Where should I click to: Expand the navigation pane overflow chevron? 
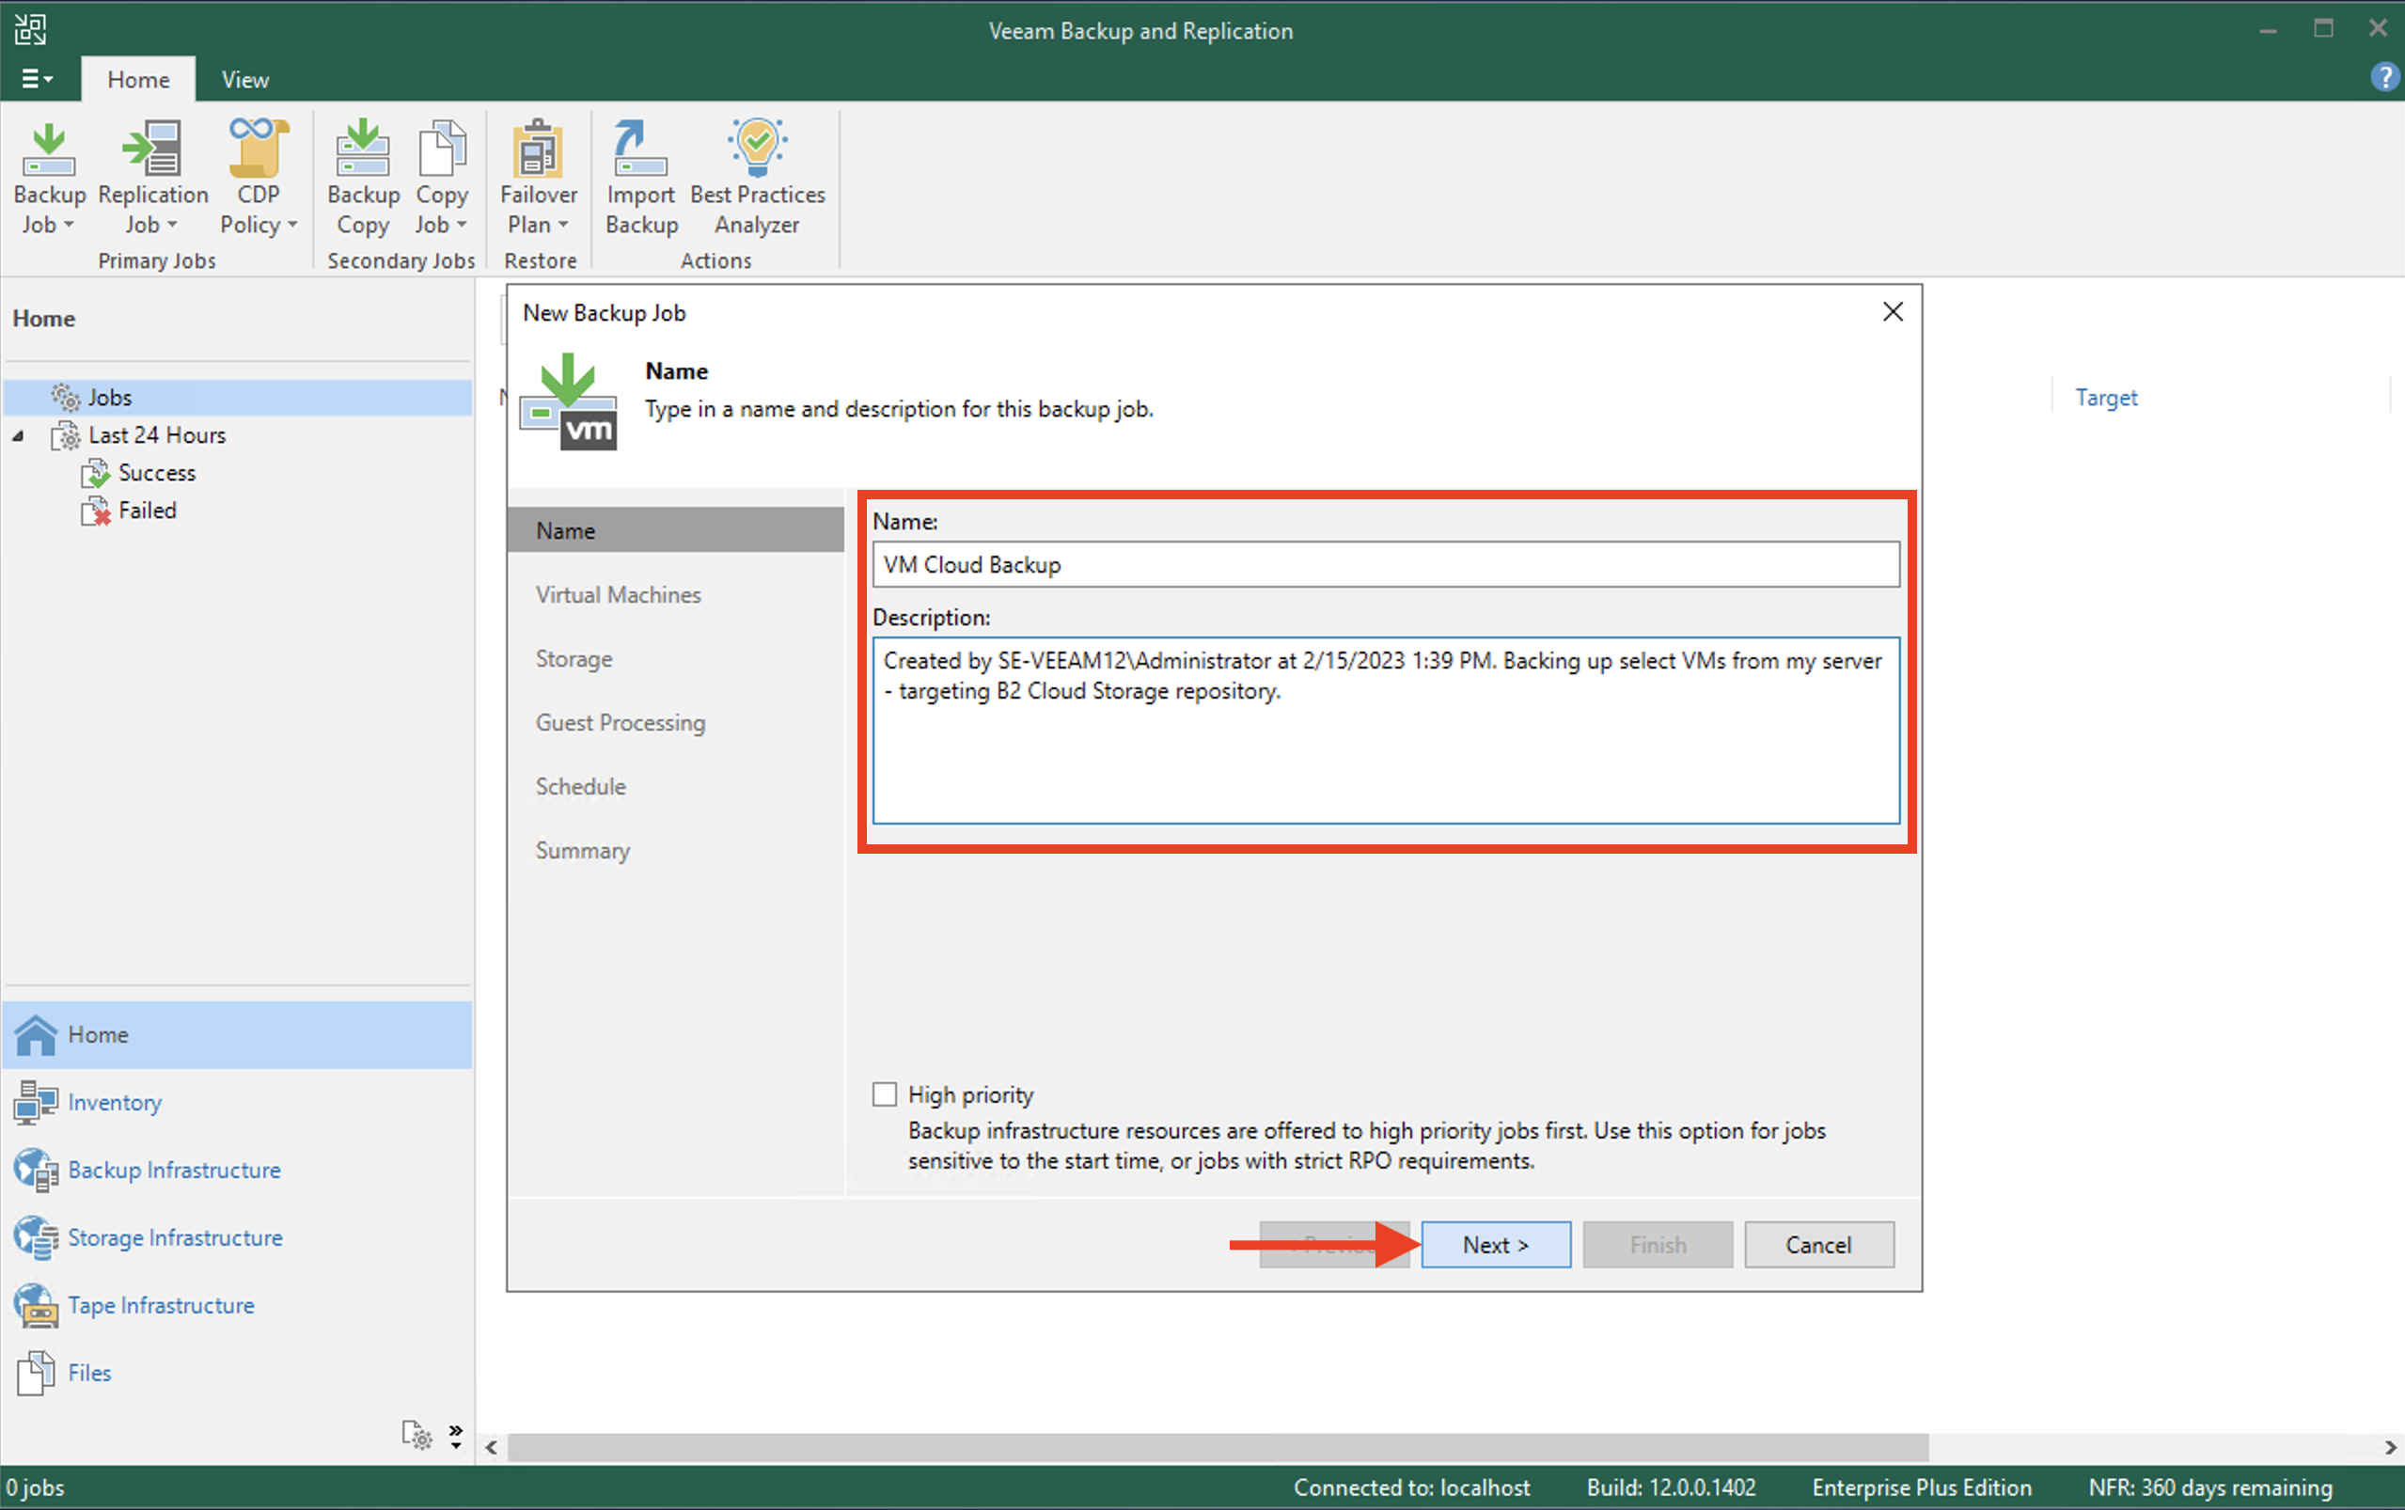point(456,1436)
